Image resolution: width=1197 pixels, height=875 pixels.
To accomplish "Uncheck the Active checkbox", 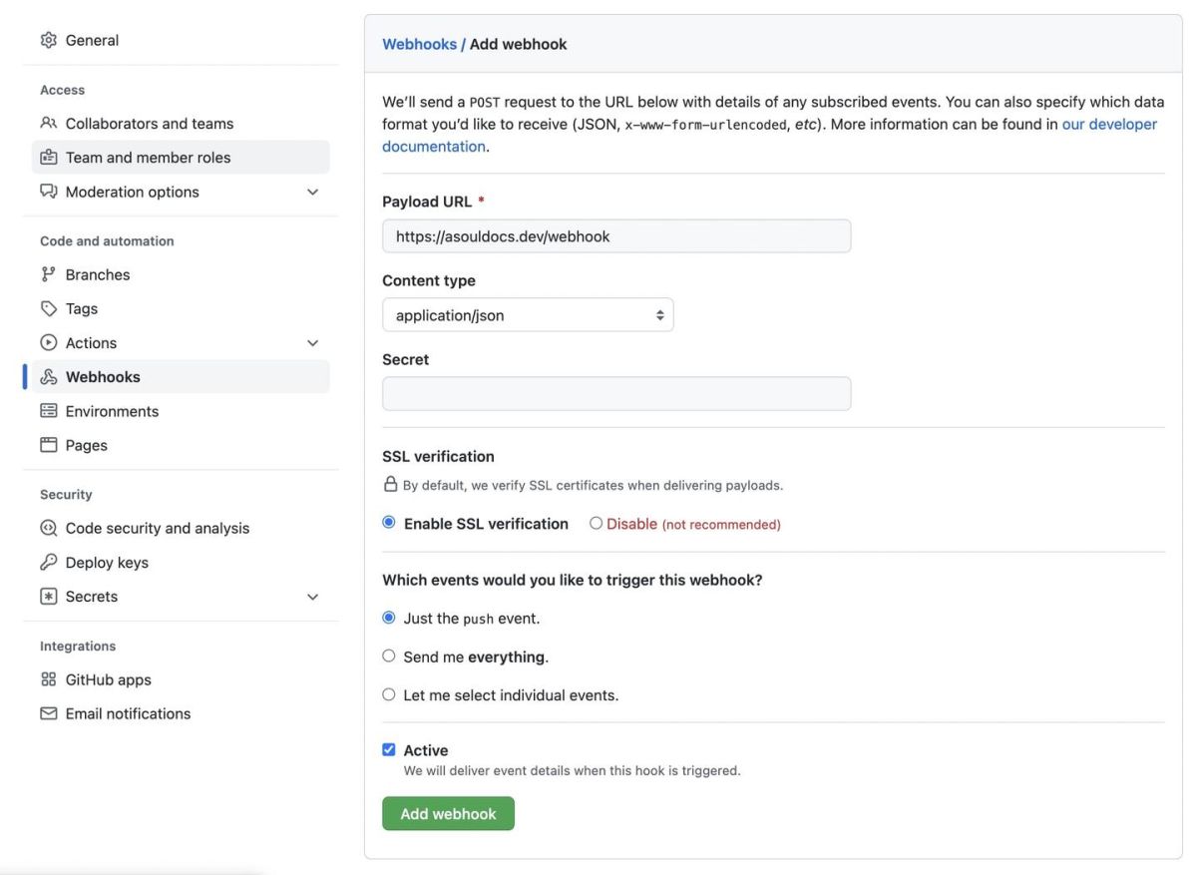I will pyautogui.click(x=389, y=749).
